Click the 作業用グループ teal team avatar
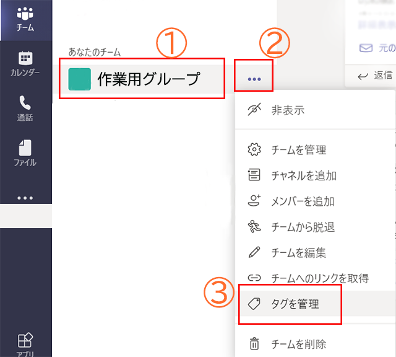Image resolution: width=396 pixels, height=357 pixels. pyautogui.click(x=80, y=79)
